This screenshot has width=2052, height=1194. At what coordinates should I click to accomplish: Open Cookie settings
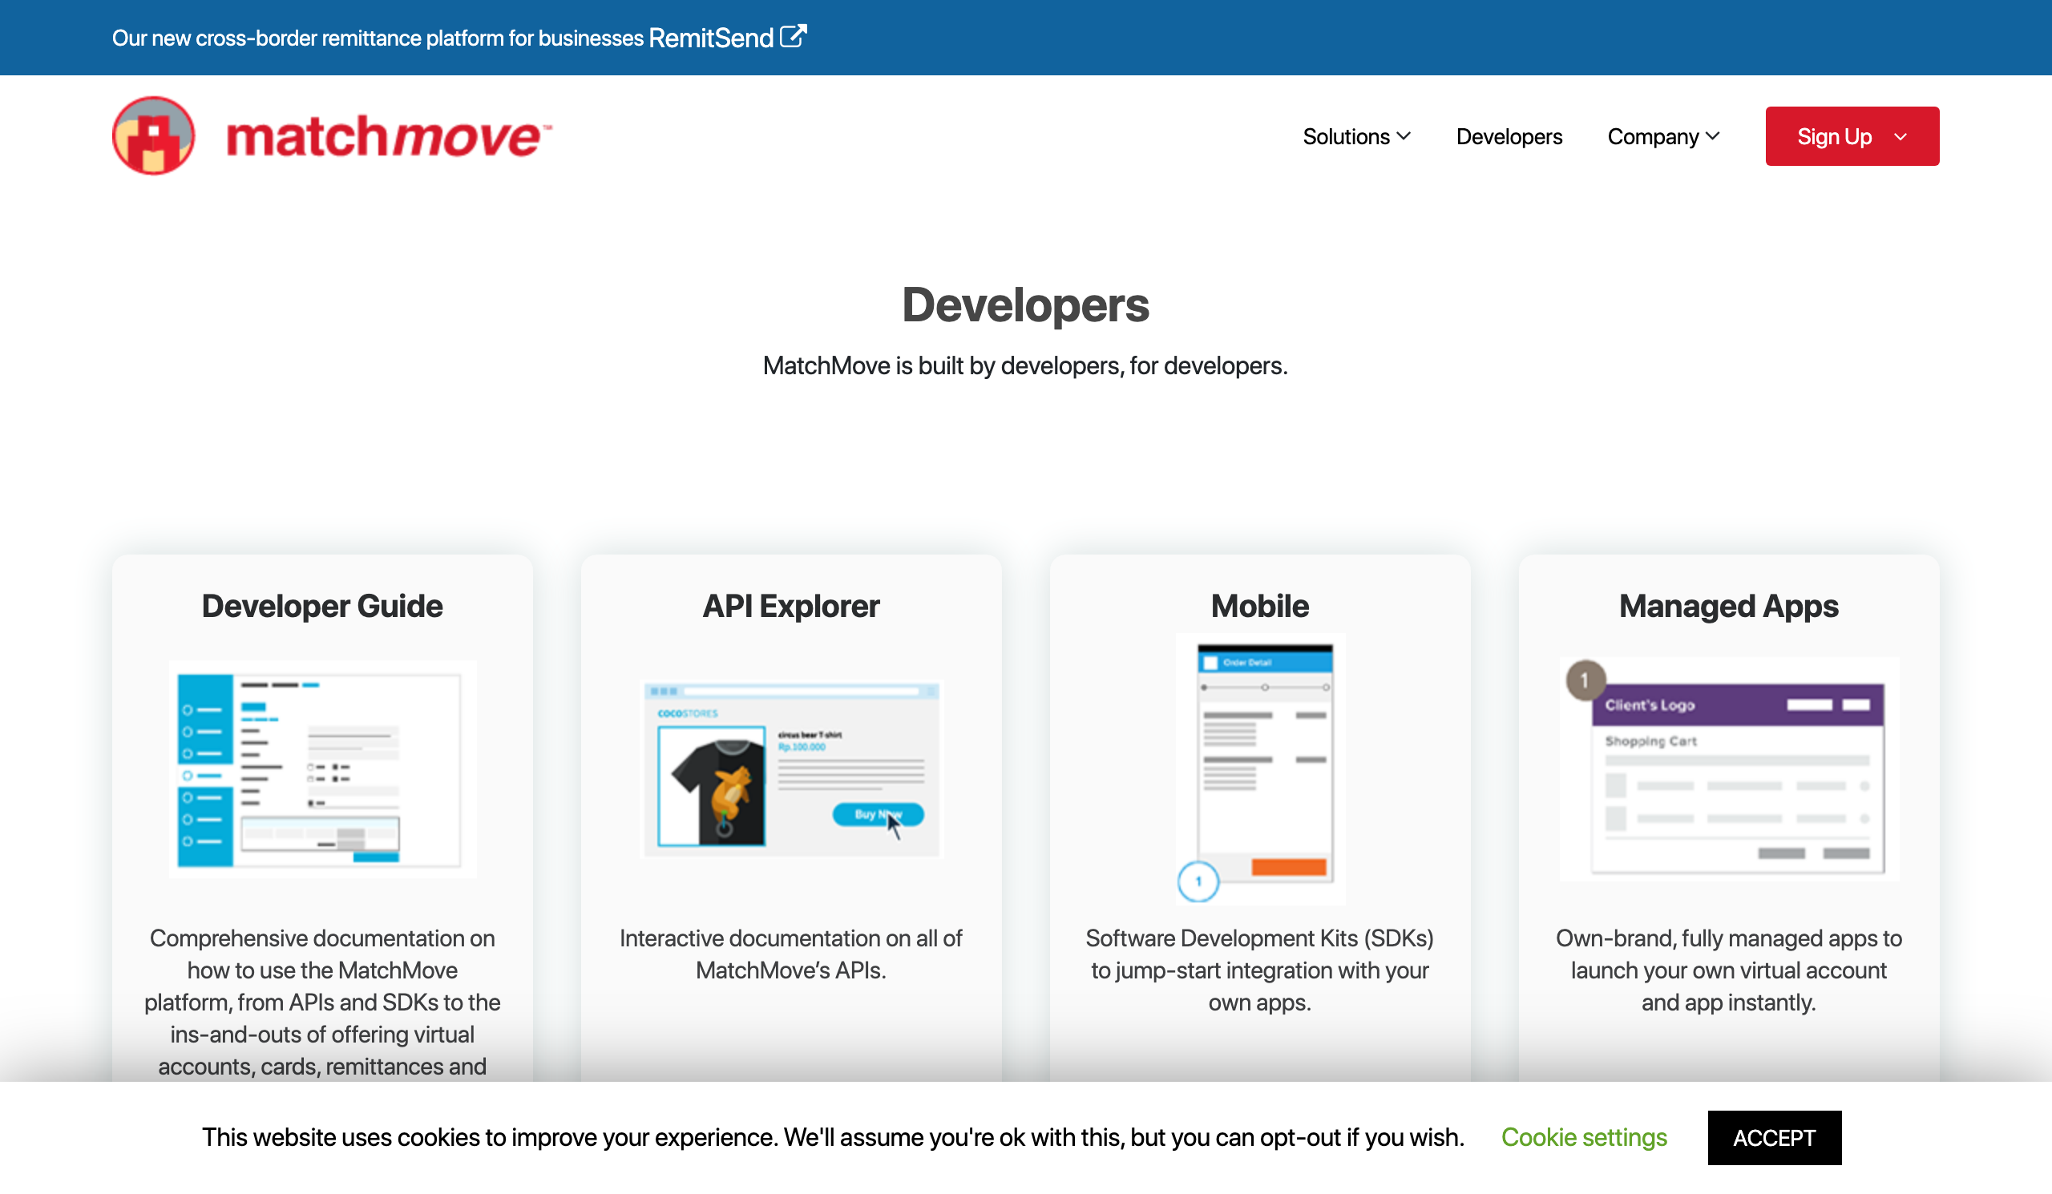(x=1584, y=1137)
